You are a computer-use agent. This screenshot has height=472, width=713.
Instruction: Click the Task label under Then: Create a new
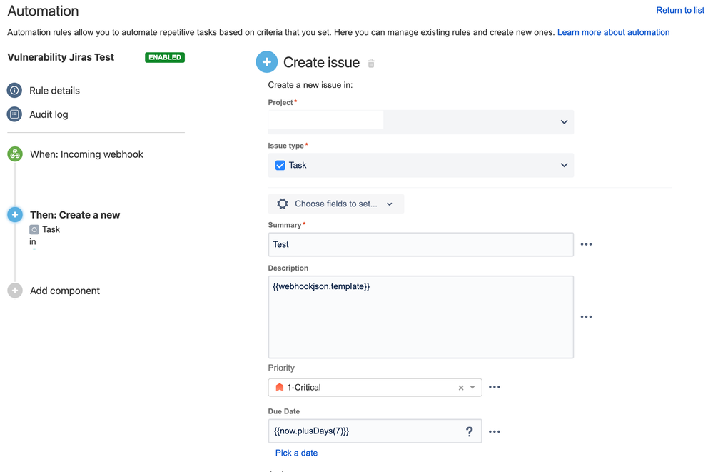click(51, 229)
